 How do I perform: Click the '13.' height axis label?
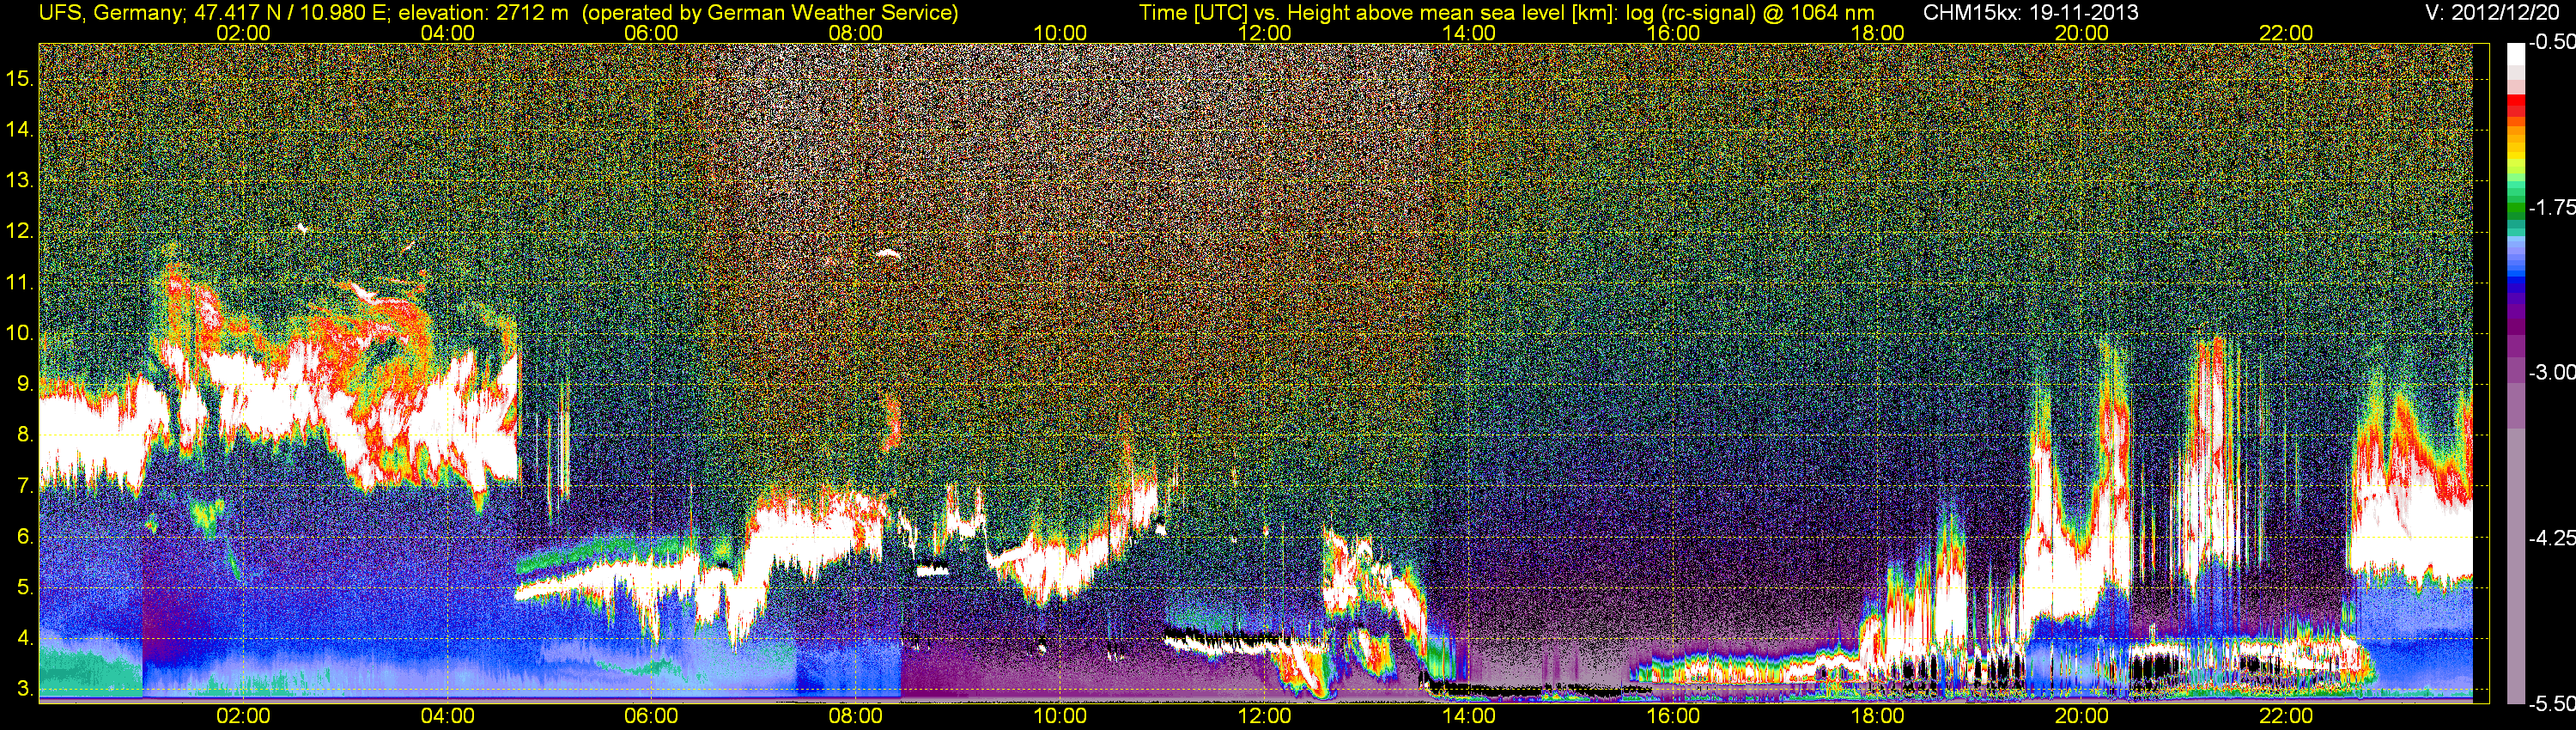tap(20, 180)
